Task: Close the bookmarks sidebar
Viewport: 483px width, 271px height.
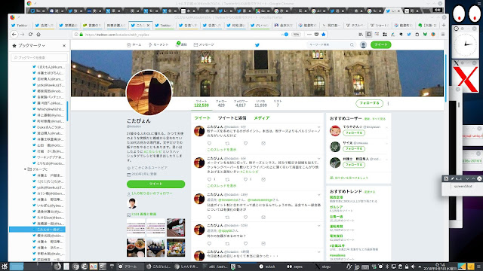Action: point(64,45)
